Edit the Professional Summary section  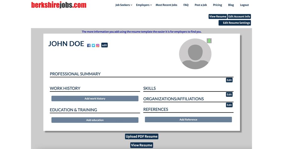(x=229, y=80)
